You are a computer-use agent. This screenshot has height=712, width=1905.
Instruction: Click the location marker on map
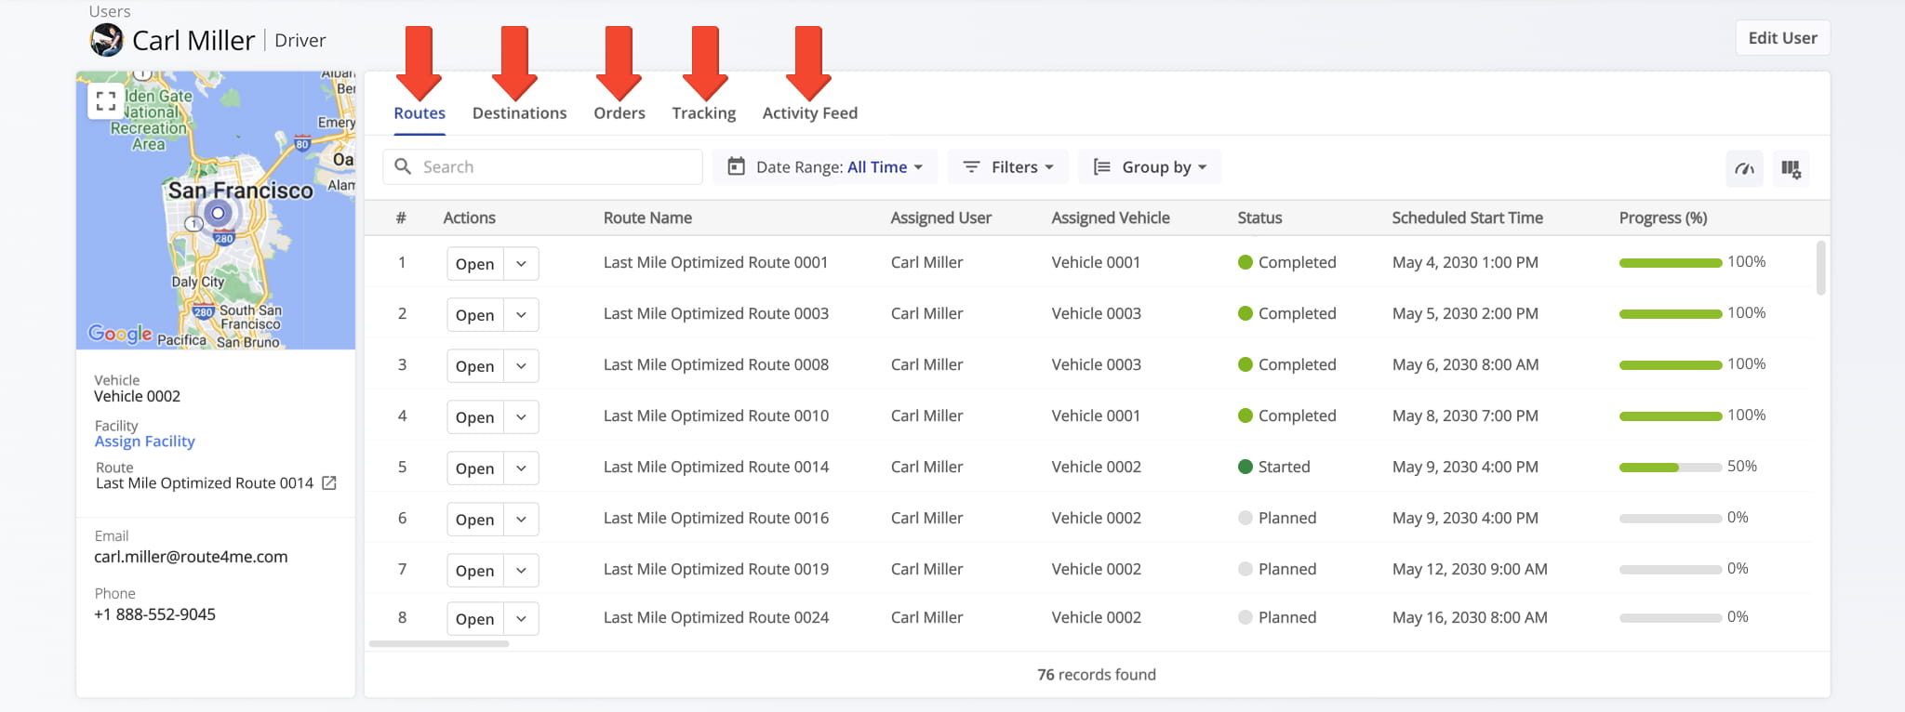pyautogui.click(x=219, y=214)
